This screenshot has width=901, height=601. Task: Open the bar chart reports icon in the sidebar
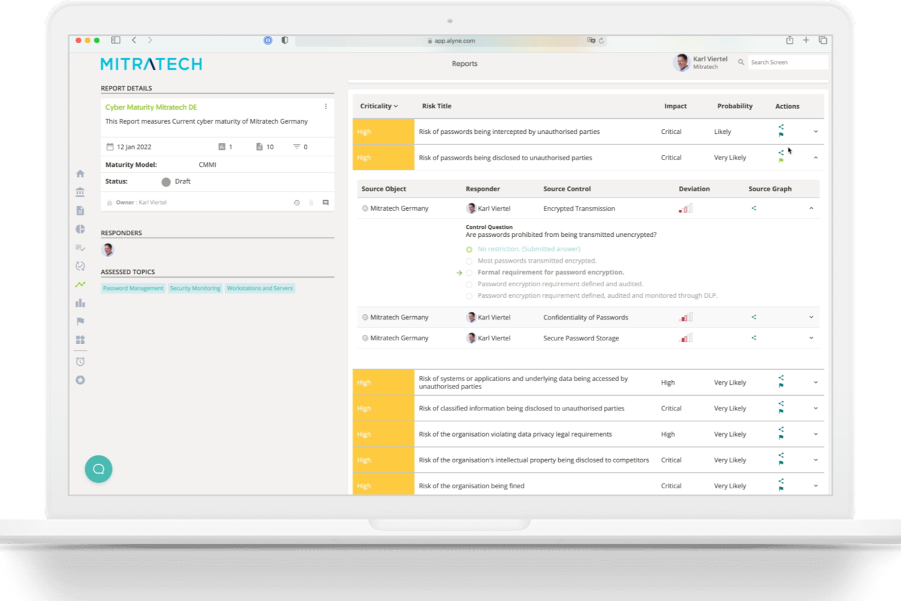[x=80, y=303]
